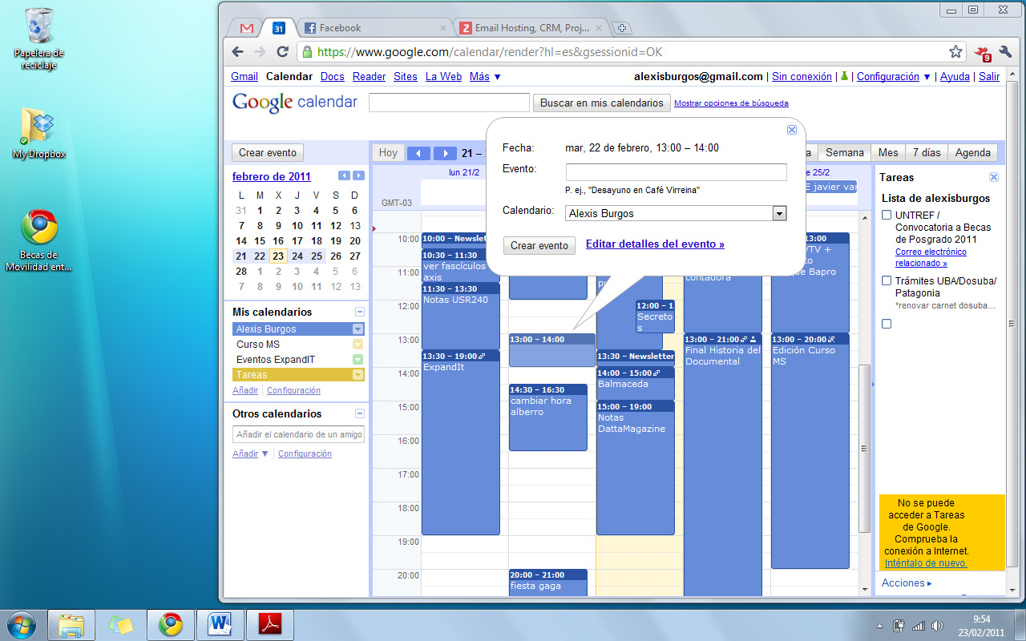The height and width of the screenshot is (641, 1026).
Task: Open Editar detalles del evento link
Action: pos(655,244)
